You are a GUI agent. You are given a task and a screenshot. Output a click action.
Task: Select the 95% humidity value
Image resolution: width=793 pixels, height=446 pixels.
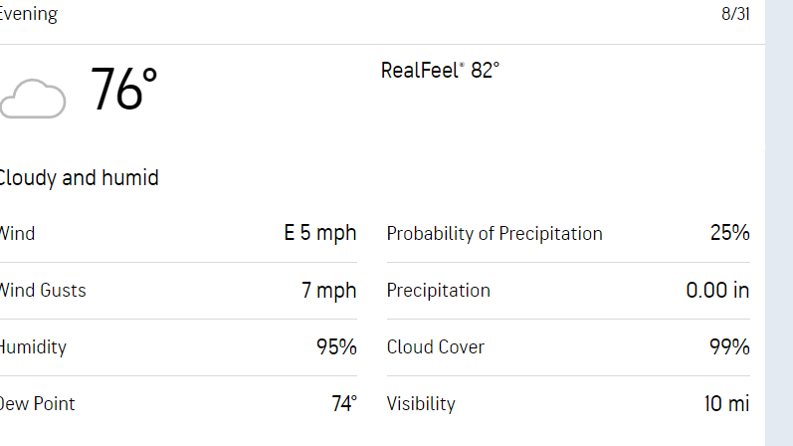tap(336, 347)
